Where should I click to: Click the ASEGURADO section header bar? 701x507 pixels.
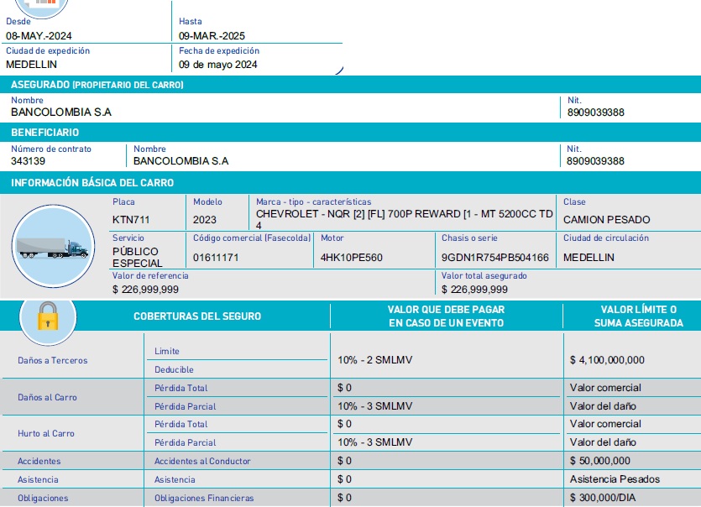click(350, 85)
